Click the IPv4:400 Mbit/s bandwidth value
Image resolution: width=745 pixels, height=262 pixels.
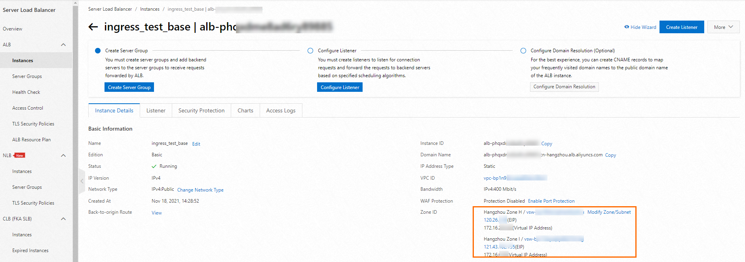pyautogui.click(x=500, y=189)
